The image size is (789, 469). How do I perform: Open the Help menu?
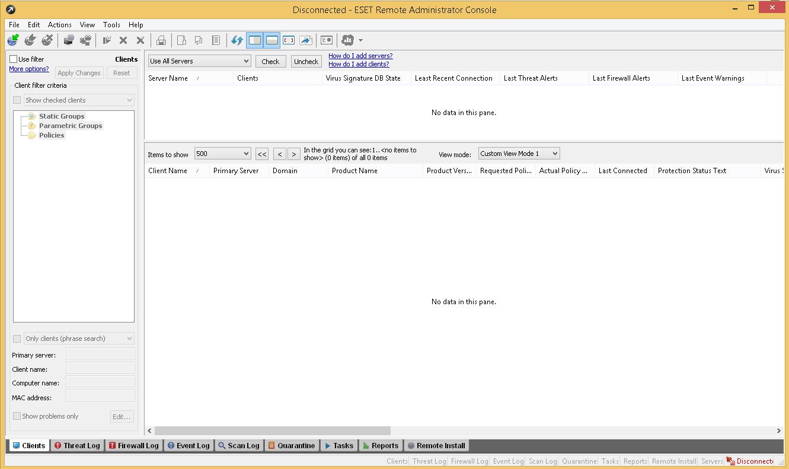pyautogui.click(x=136, y=25)
